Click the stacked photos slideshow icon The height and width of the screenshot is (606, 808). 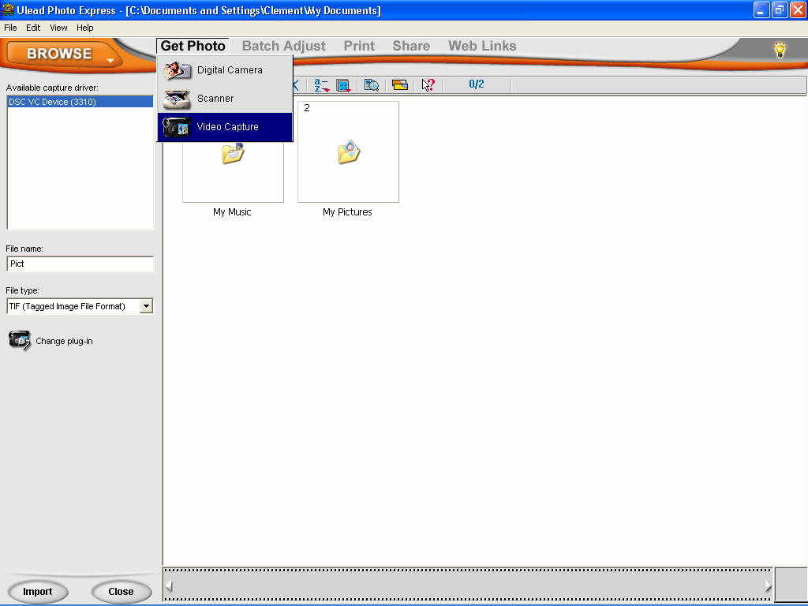click(x=400, y=85)
